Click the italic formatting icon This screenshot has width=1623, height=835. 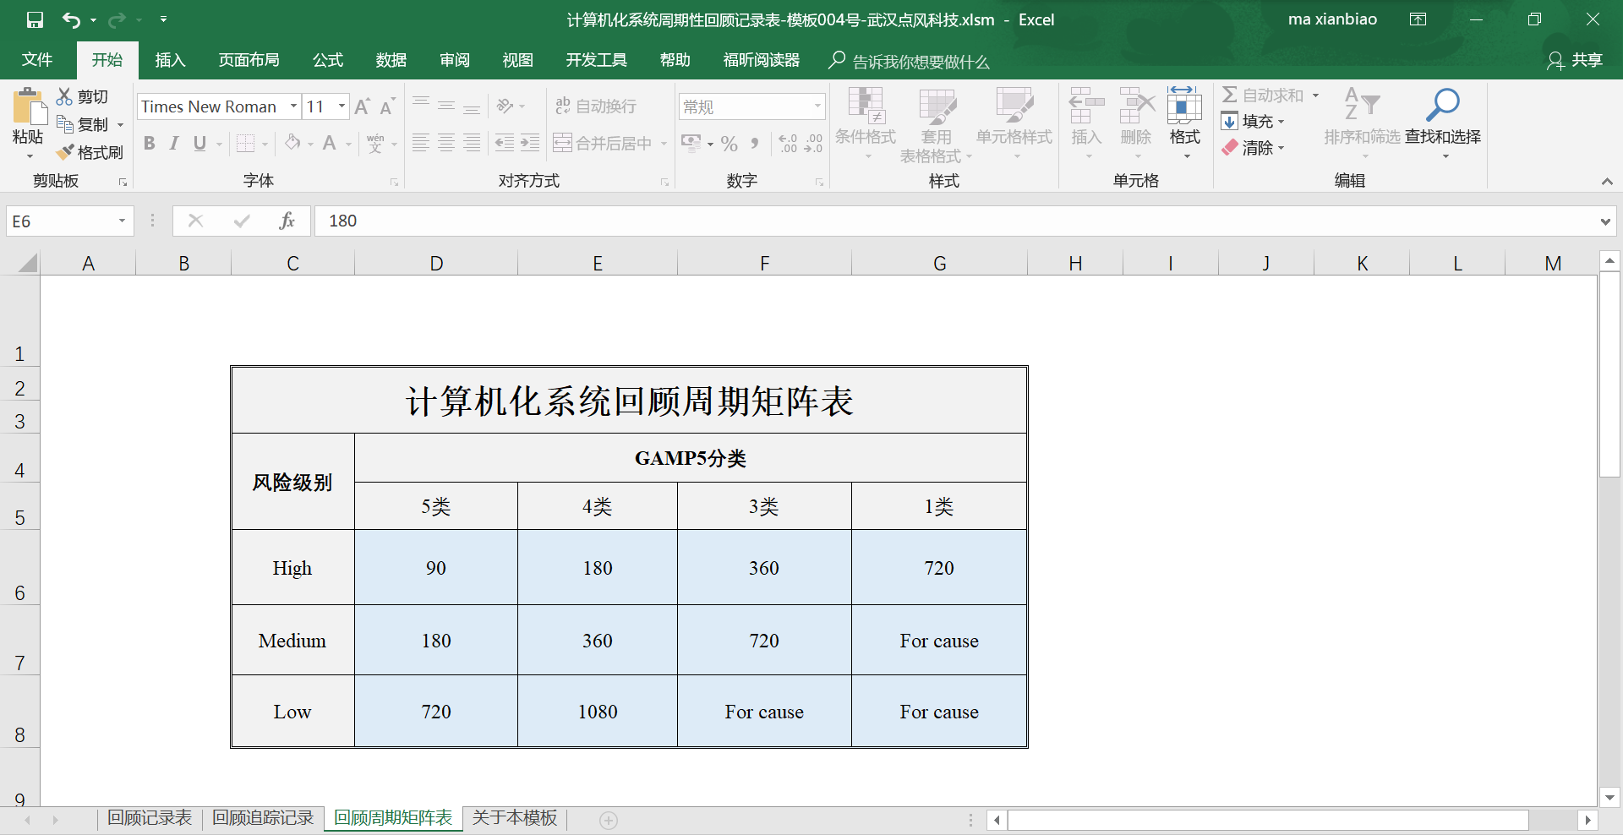click(173, 144)
